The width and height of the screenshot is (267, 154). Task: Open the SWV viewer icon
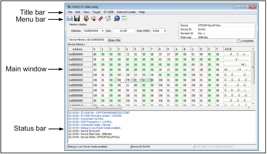(x=124, y=18)
